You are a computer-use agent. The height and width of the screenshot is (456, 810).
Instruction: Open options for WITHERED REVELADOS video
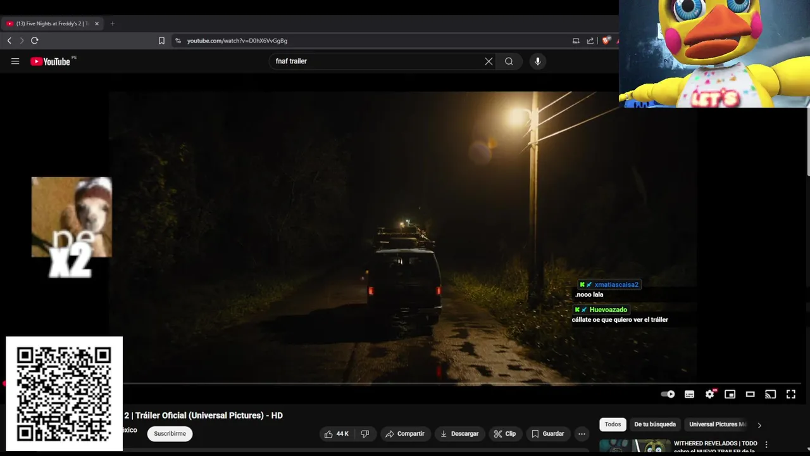766,445
